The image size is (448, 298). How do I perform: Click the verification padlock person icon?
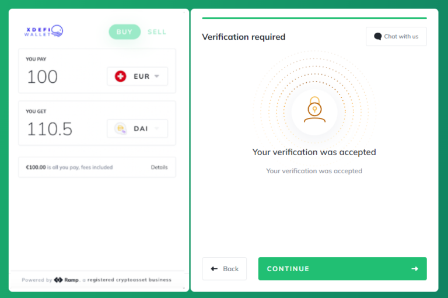314,110
